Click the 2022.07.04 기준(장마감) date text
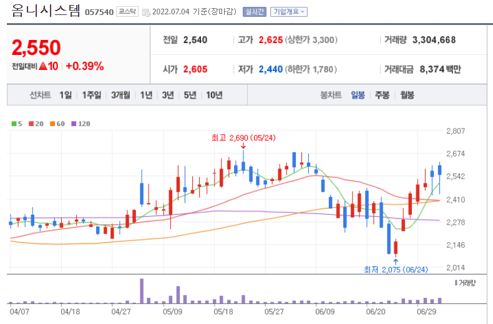493x324 pixels. (x=194, y=12)
